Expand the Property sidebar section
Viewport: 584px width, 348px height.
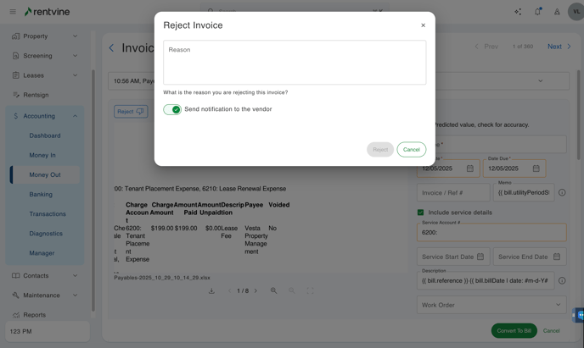coord(75,36)
